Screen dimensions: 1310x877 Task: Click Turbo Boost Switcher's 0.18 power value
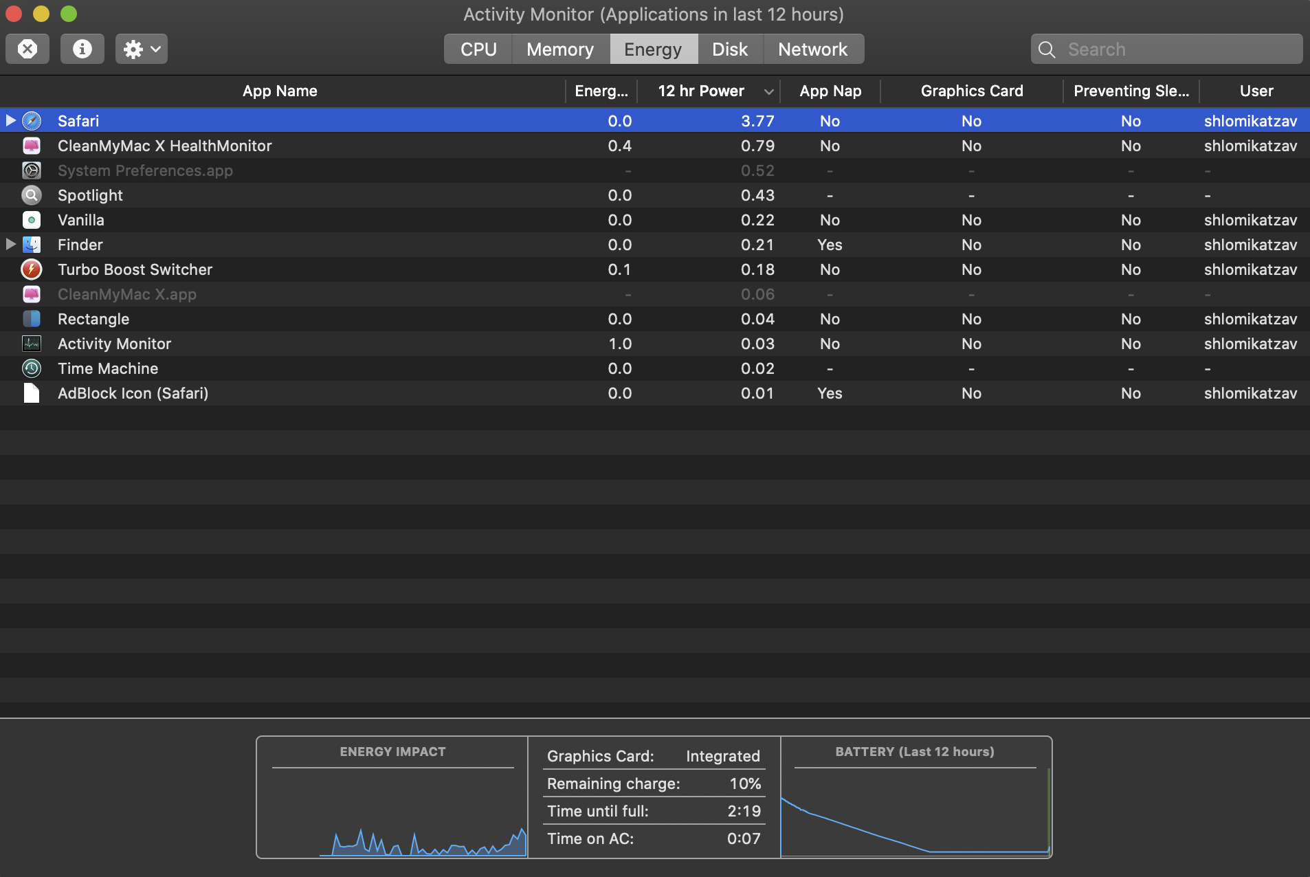pos(757,269)
